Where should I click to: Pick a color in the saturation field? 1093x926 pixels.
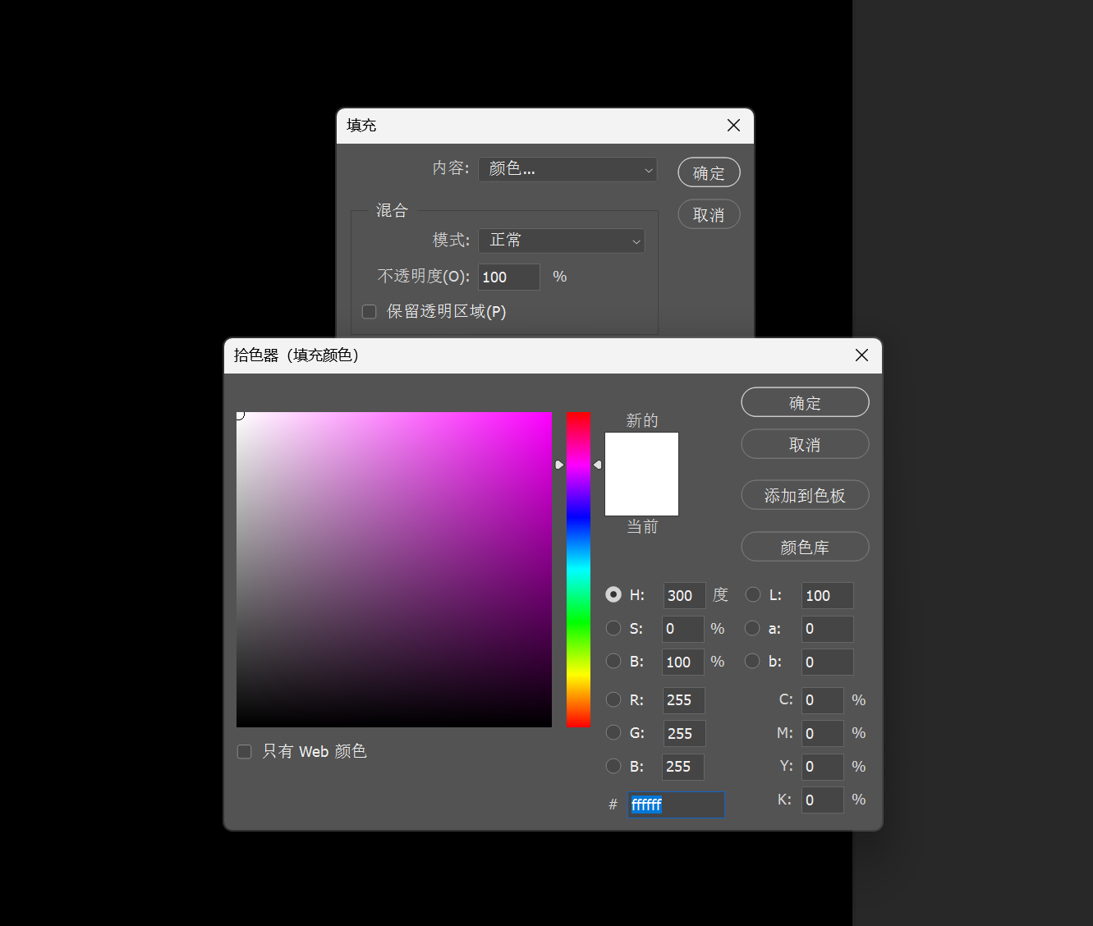[x=394, y=570]
